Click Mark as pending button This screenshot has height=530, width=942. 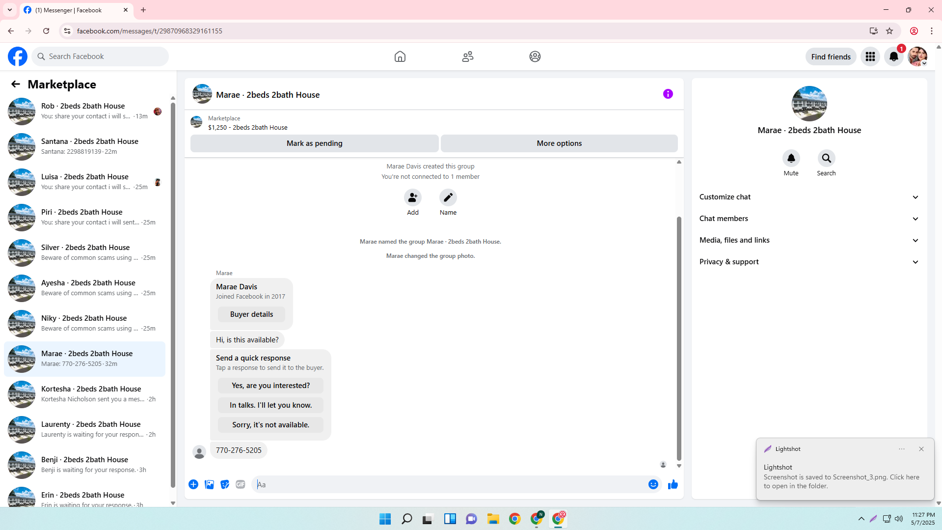coord(315,143)
